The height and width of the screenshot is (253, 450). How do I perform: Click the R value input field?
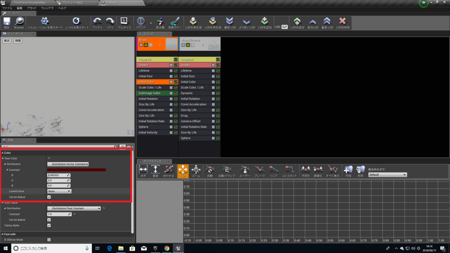click(58, 175)
